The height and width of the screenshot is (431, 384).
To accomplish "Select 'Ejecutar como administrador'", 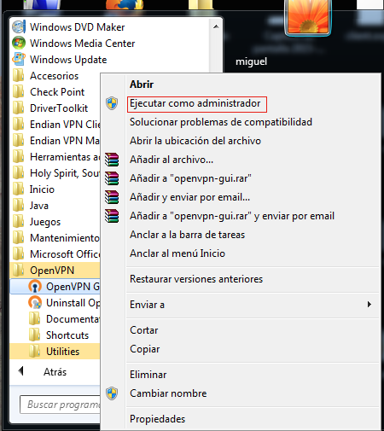I will pyautogui.click(x=195, y=103).
